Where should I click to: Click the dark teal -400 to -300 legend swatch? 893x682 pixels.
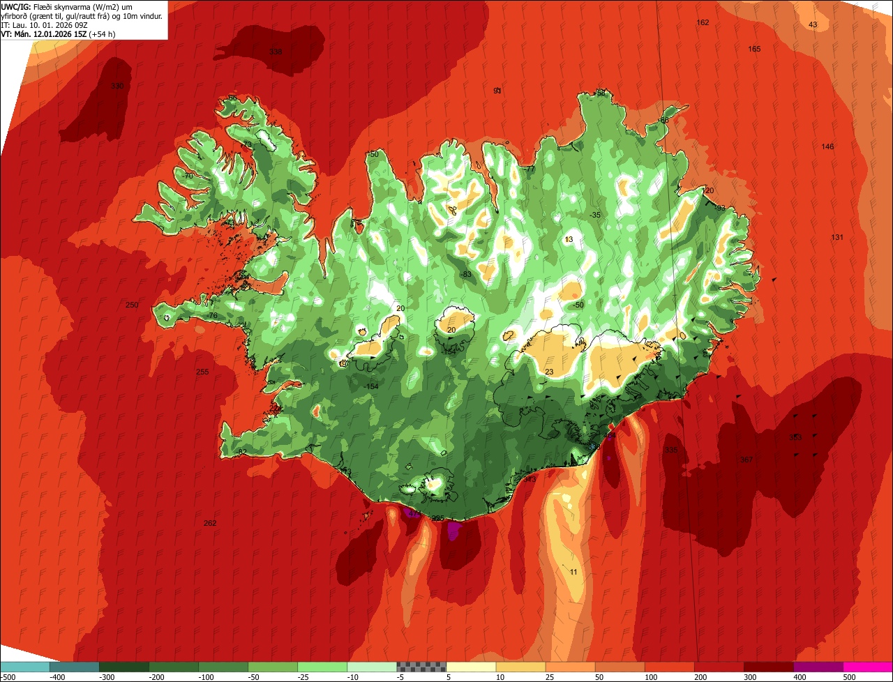tap(75, 667)
